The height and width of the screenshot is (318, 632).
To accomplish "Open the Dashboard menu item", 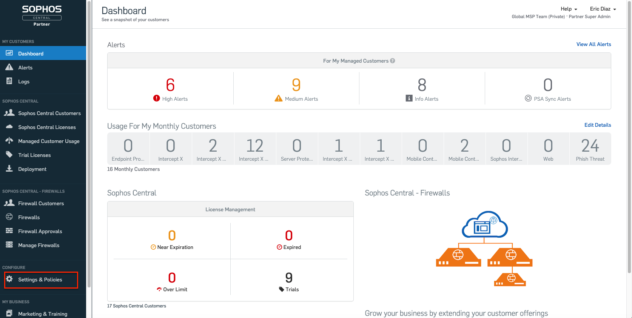I will tap(43, 53).
